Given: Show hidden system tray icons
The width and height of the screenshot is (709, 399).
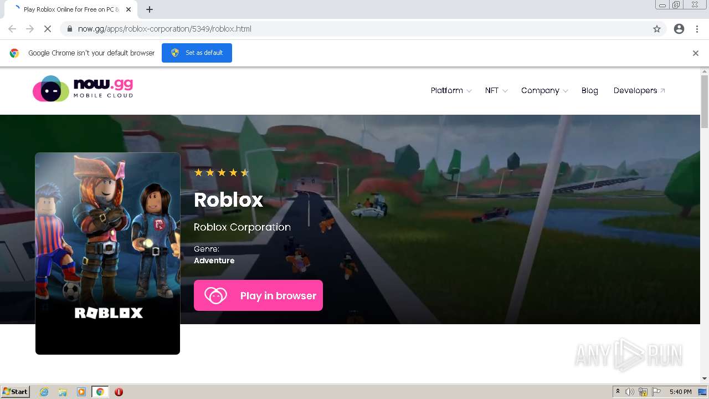Looking at the screenshot, I should pos(618,392).
